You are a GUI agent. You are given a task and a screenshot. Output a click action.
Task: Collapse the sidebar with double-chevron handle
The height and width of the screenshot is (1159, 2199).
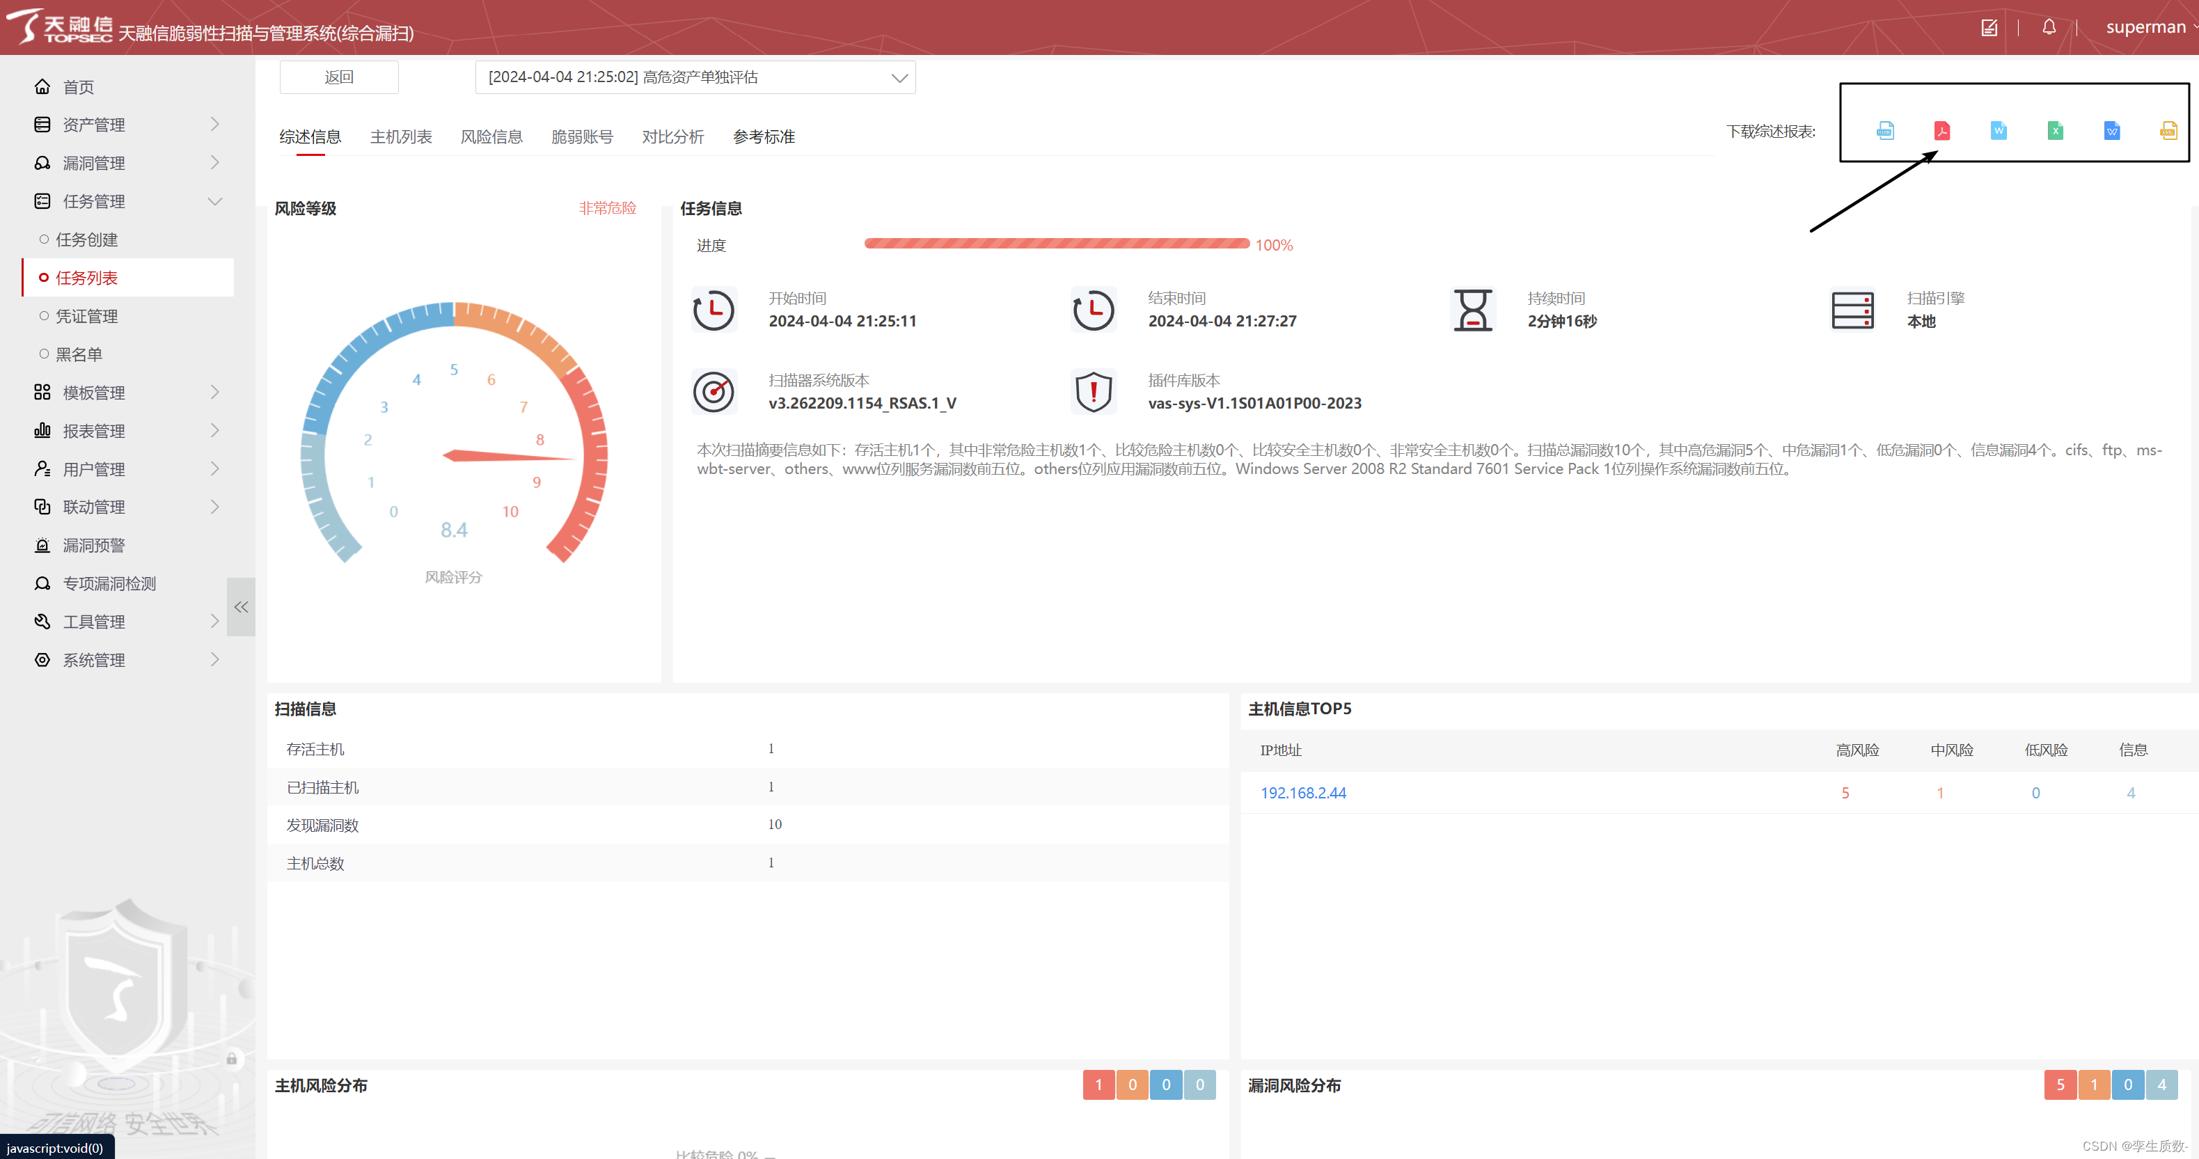(242, 607)
